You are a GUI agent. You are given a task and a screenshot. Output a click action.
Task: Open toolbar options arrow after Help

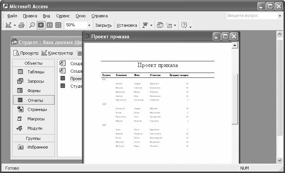[190, 27]
